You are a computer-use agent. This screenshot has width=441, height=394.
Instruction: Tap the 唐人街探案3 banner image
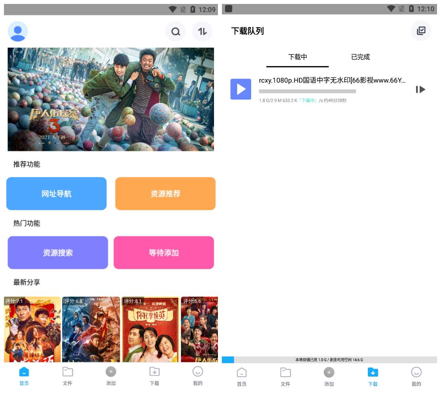(111, 99)
